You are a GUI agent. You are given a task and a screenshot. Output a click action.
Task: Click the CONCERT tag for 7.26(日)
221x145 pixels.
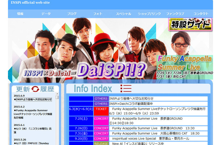101,128
